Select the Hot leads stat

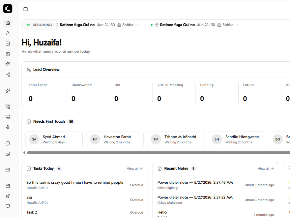coord(131,93)
